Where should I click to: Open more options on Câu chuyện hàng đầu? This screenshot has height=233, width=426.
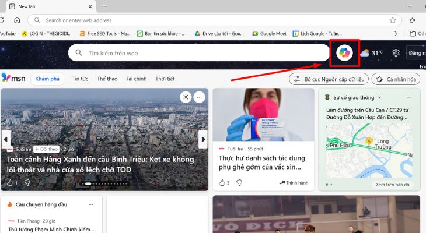91,204
